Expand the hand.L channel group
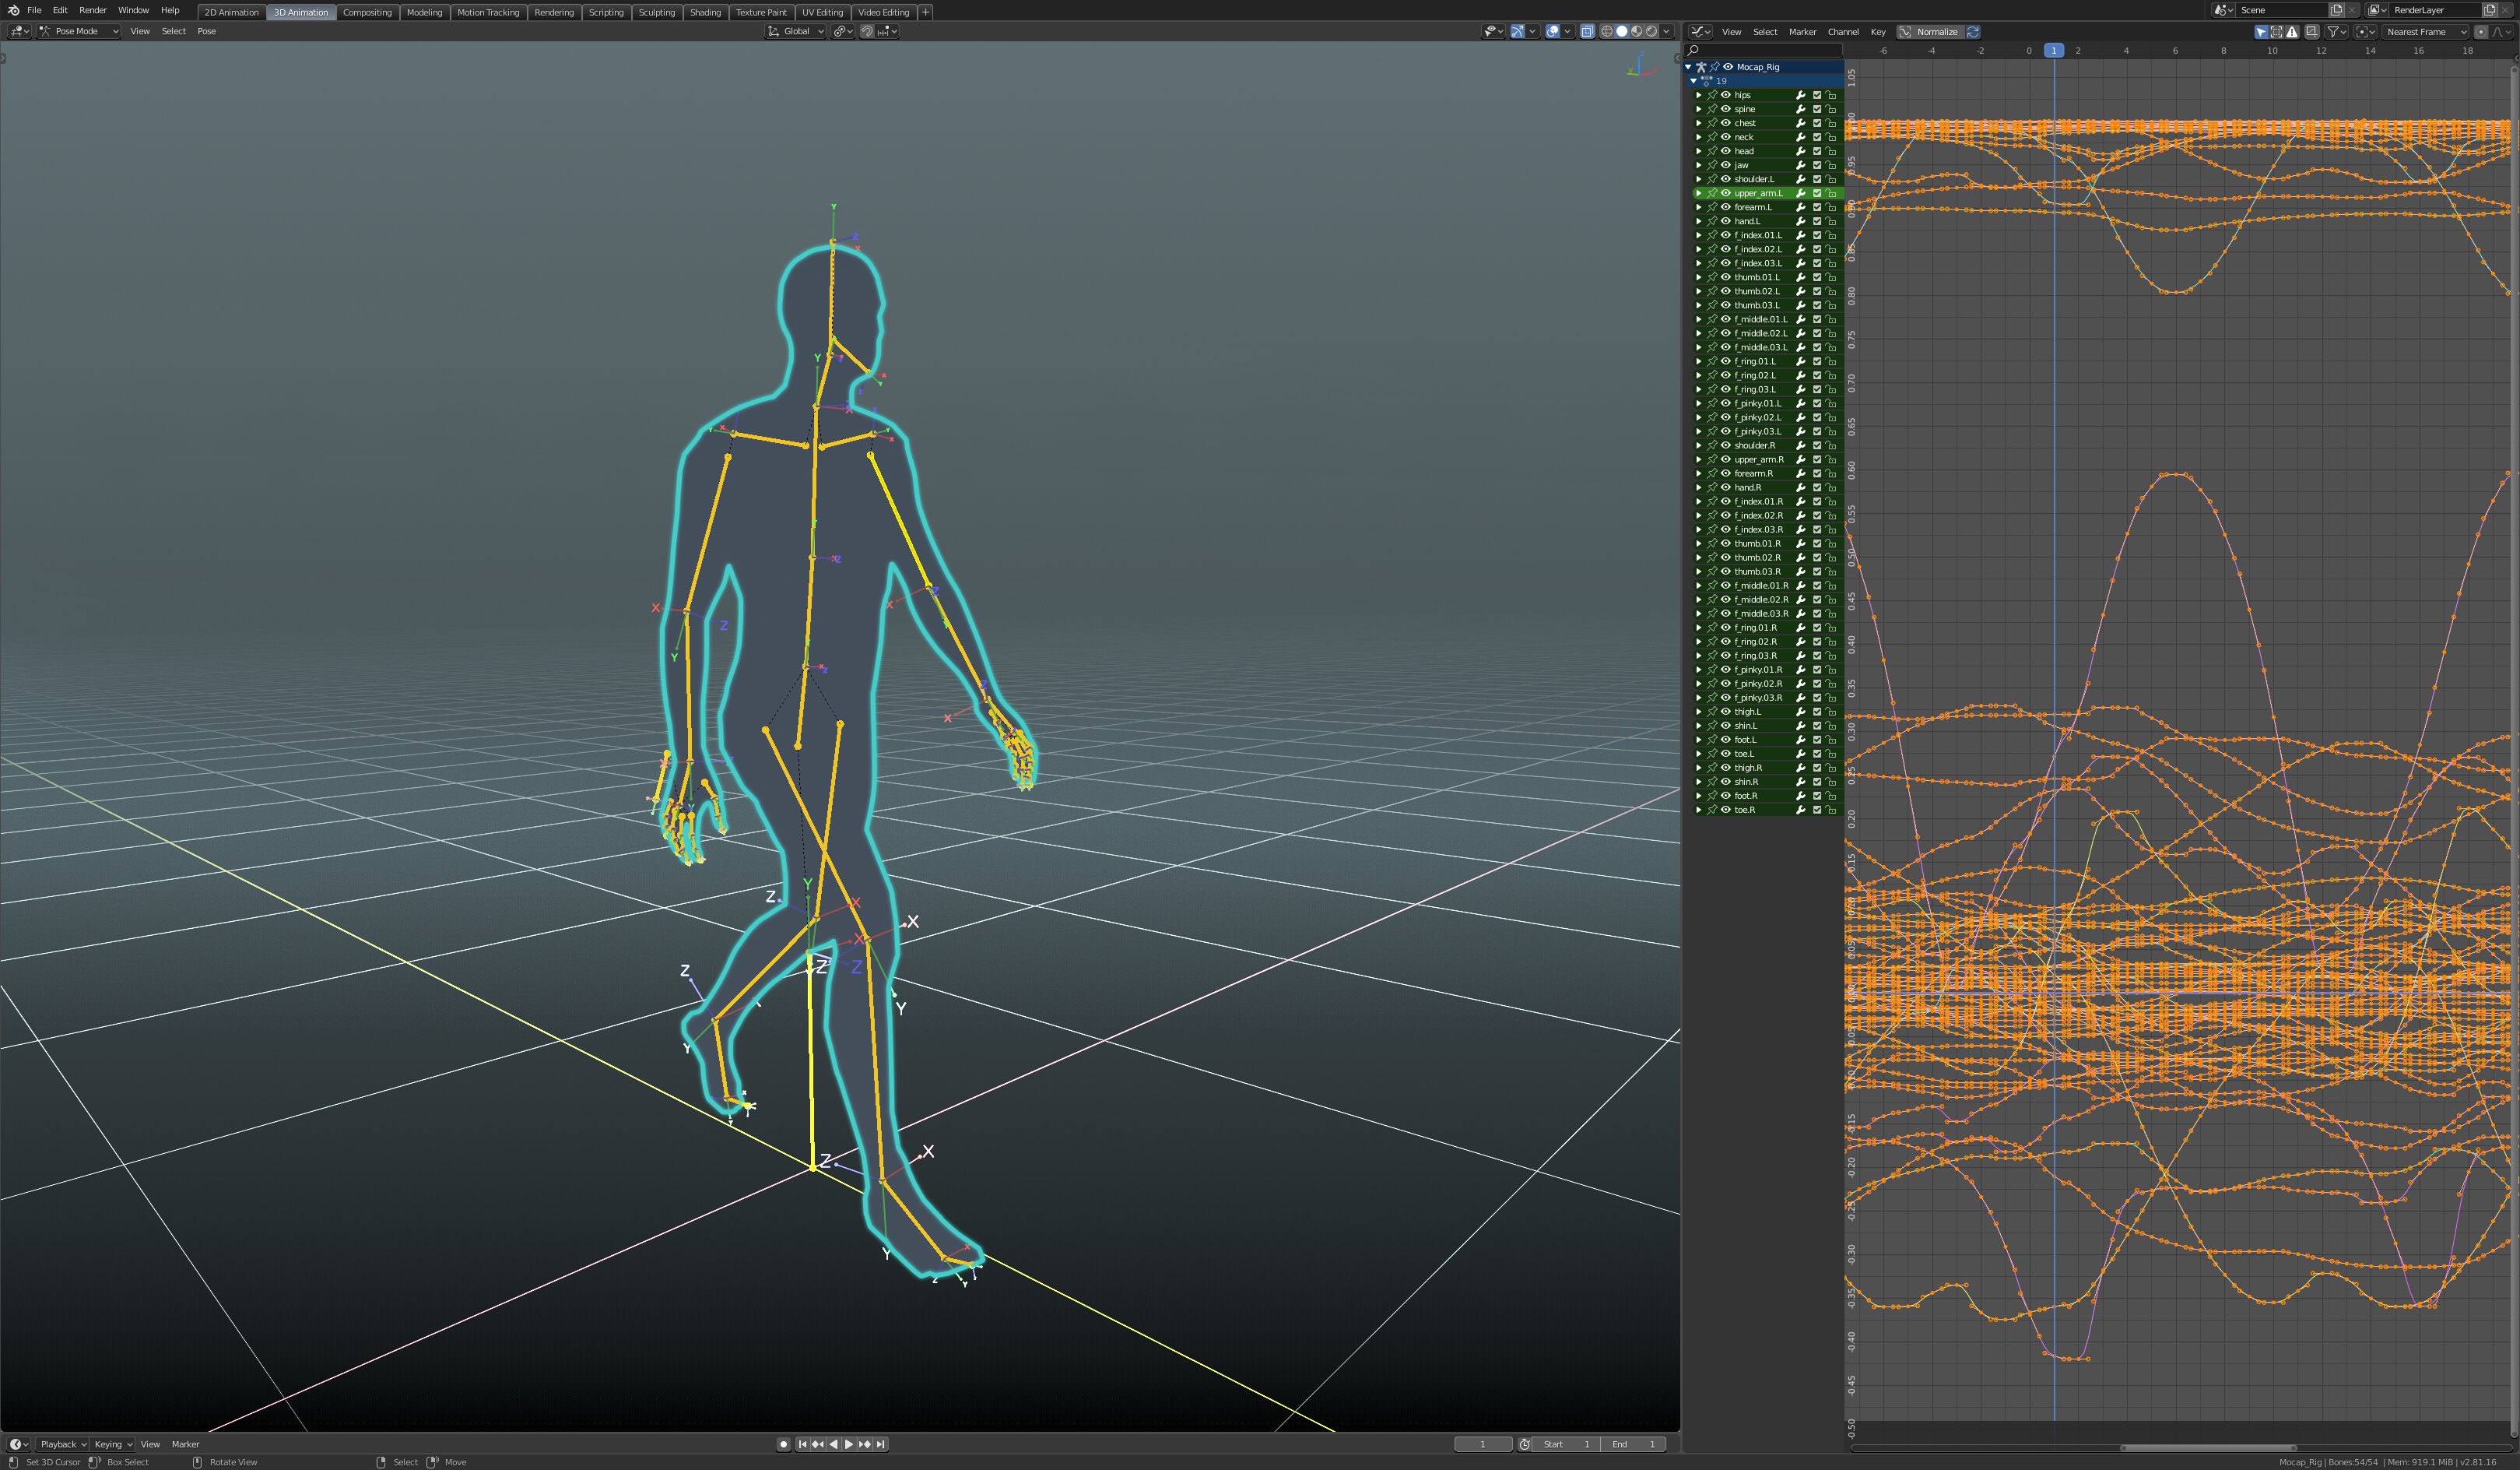 1699,221
